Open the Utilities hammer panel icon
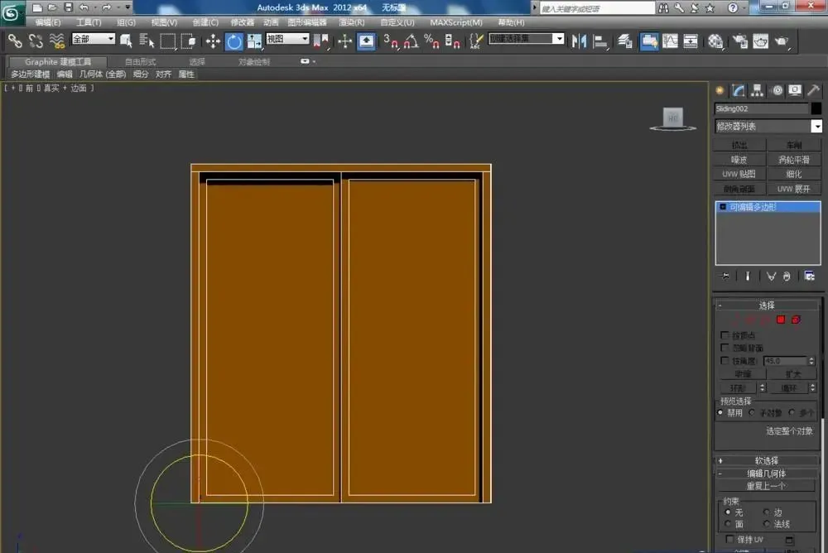 [x=814, y=90]
